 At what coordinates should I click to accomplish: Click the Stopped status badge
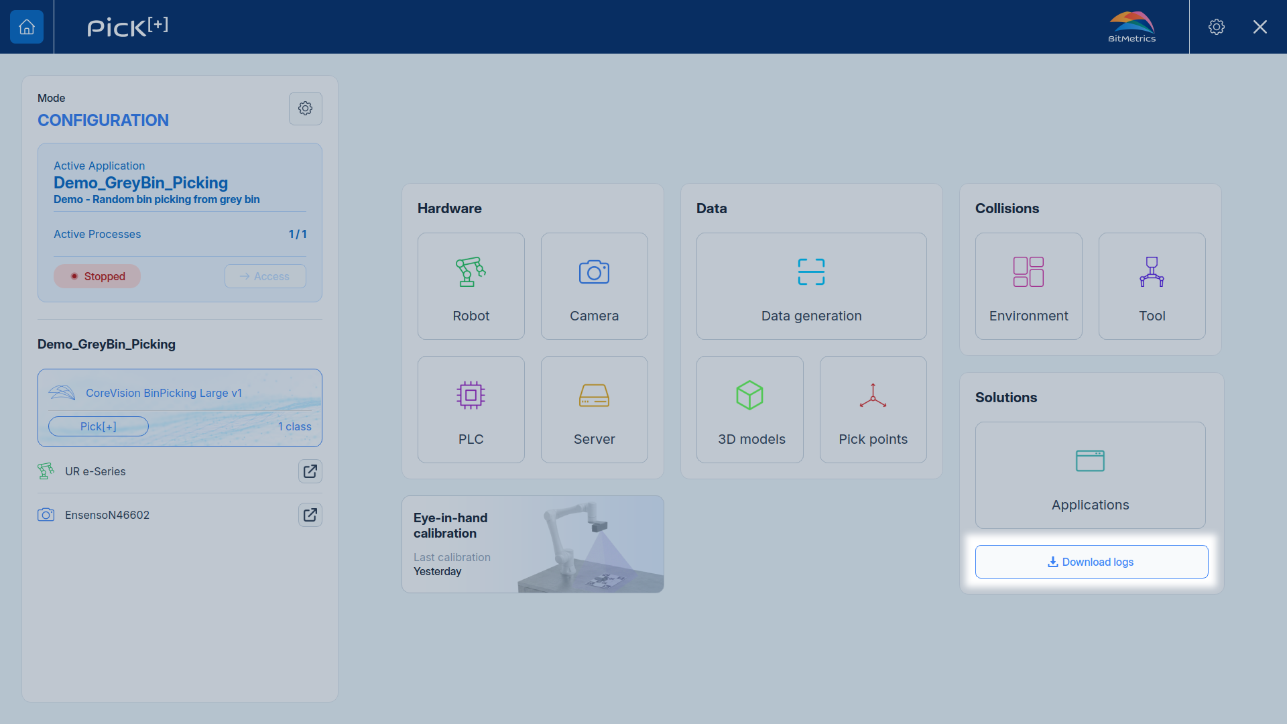(x=97, y=276)
